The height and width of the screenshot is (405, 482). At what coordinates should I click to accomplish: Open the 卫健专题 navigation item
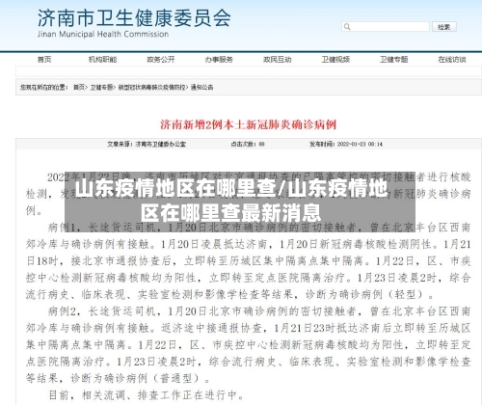coord(393,60)
